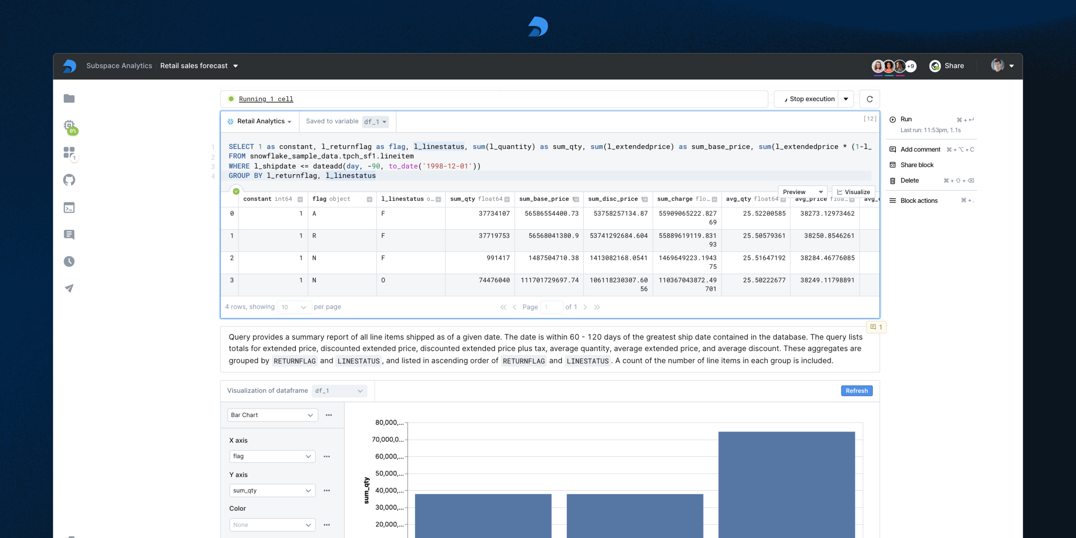The width and height of the screenshot is (1076, 538).
Task: Open the comments sidebar icon
Action: tap(69, 234)
